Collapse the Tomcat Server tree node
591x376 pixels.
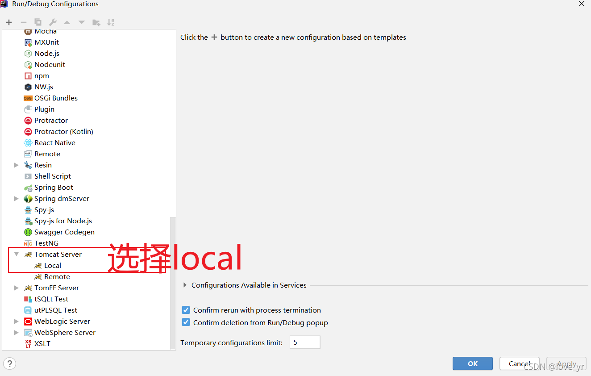click(x=16, y=254)
